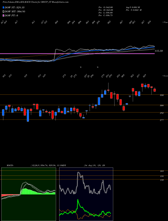Click the ADX indicator panel
Viewport: 168px width, 221px height.
86,194
